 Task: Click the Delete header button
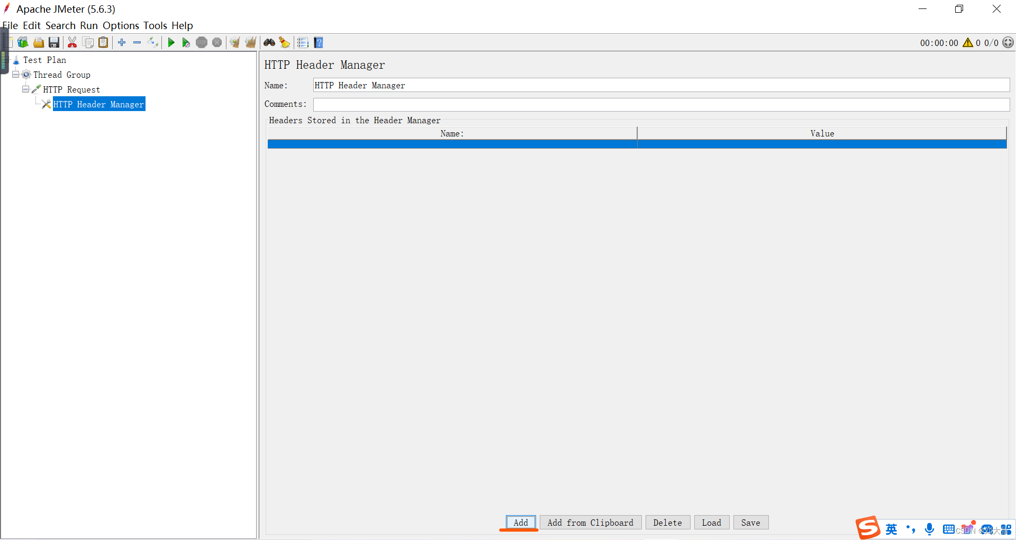668,523
